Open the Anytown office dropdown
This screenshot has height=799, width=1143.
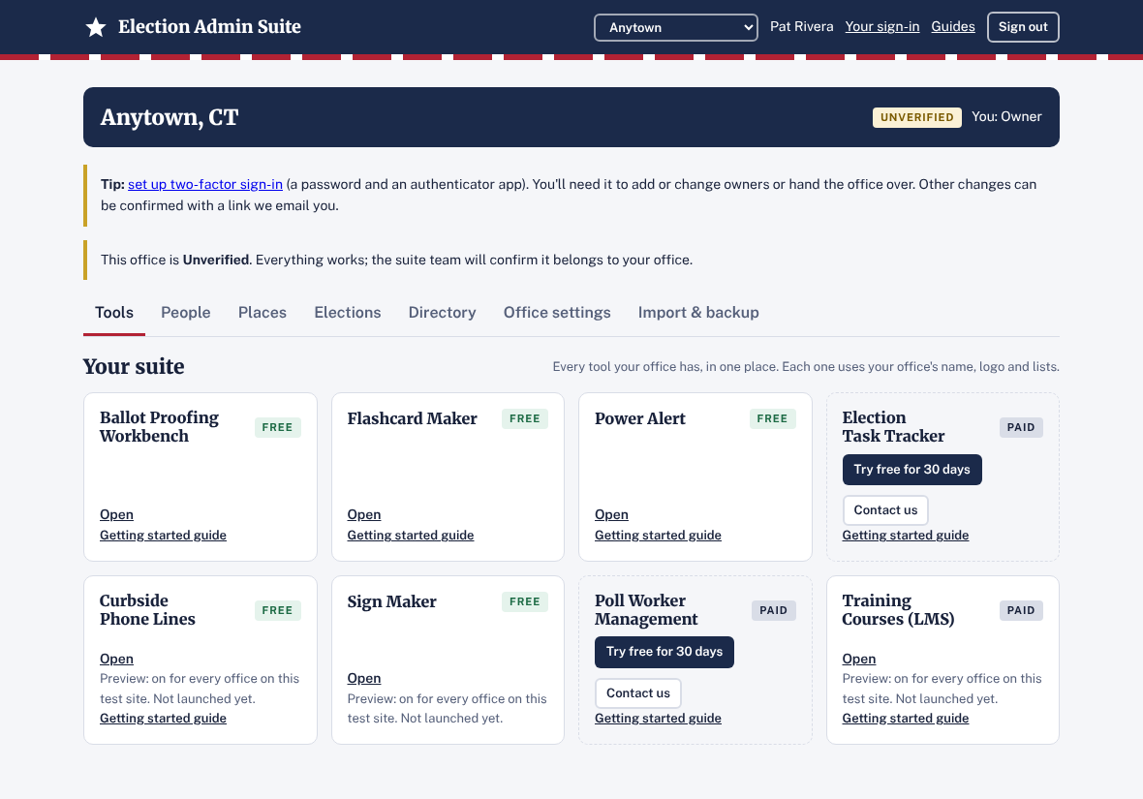click(676, 28)
